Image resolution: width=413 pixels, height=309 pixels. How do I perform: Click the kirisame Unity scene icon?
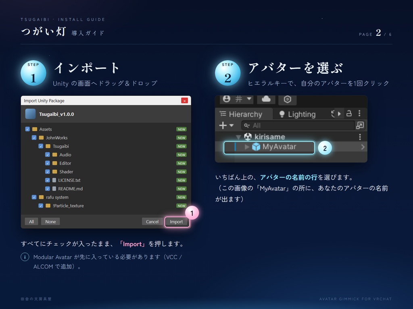click(248, 137)
